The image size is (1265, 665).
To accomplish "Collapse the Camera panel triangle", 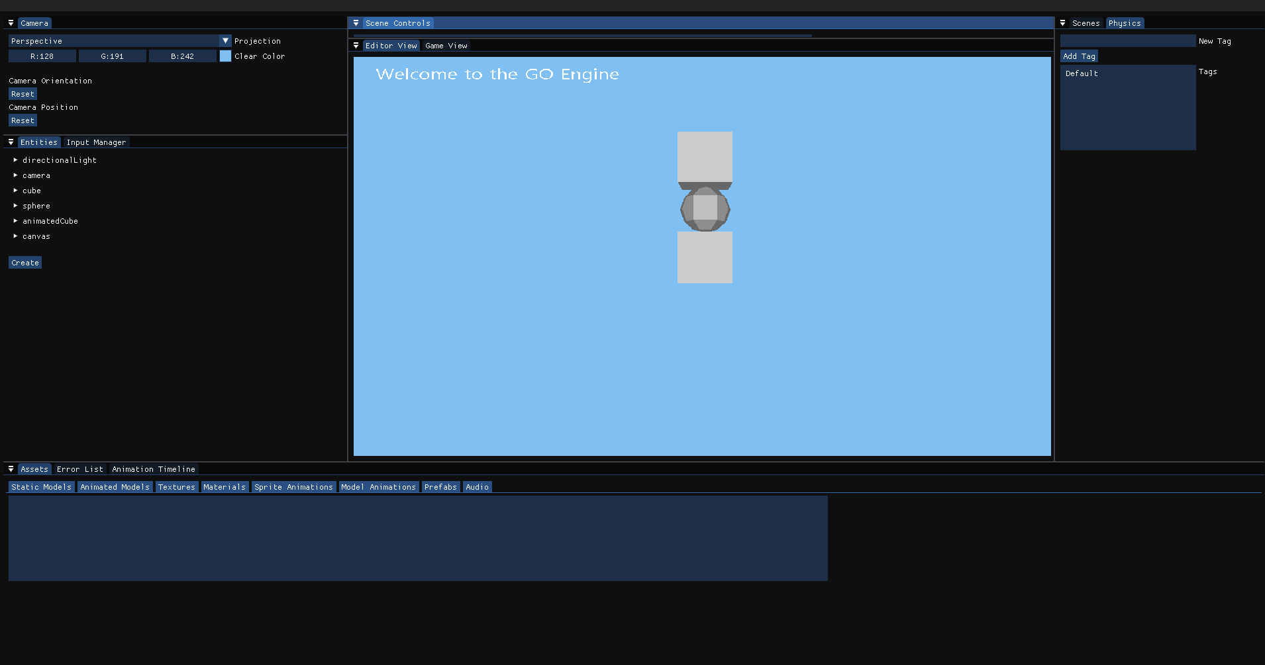I will (x=11, y=23).
